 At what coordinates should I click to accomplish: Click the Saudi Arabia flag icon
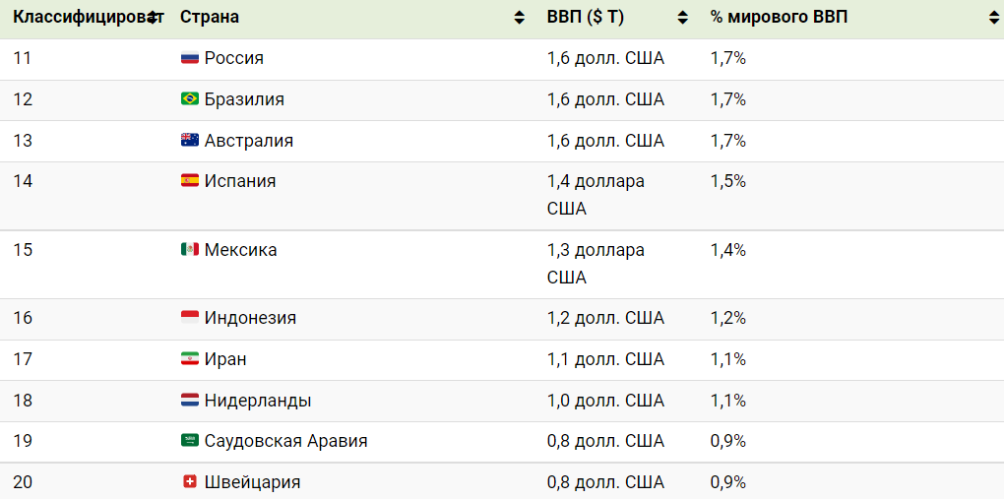[x=190, y=441]
